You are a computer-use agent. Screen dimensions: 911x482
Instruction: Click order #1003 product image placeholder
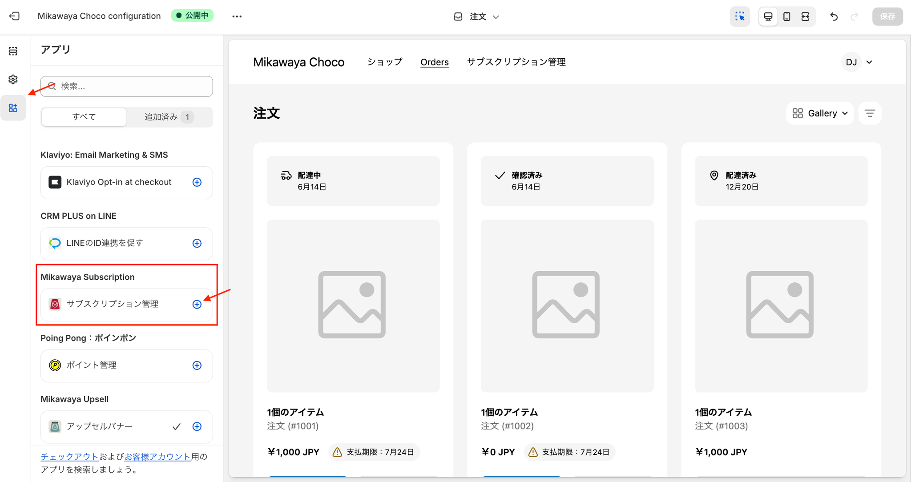tap(781, 306)
